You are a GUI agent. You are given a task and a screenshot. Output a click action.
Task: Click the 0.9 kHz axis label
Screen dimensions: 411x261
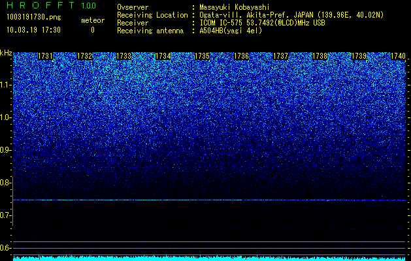(6, 150)
